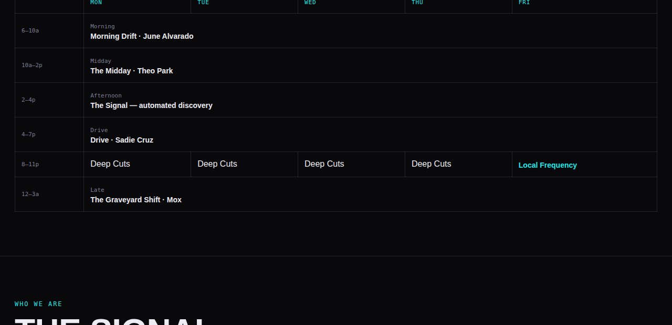Click the 12–3a time slot label
The image size is (672, 325).
(x=30, y=194)
